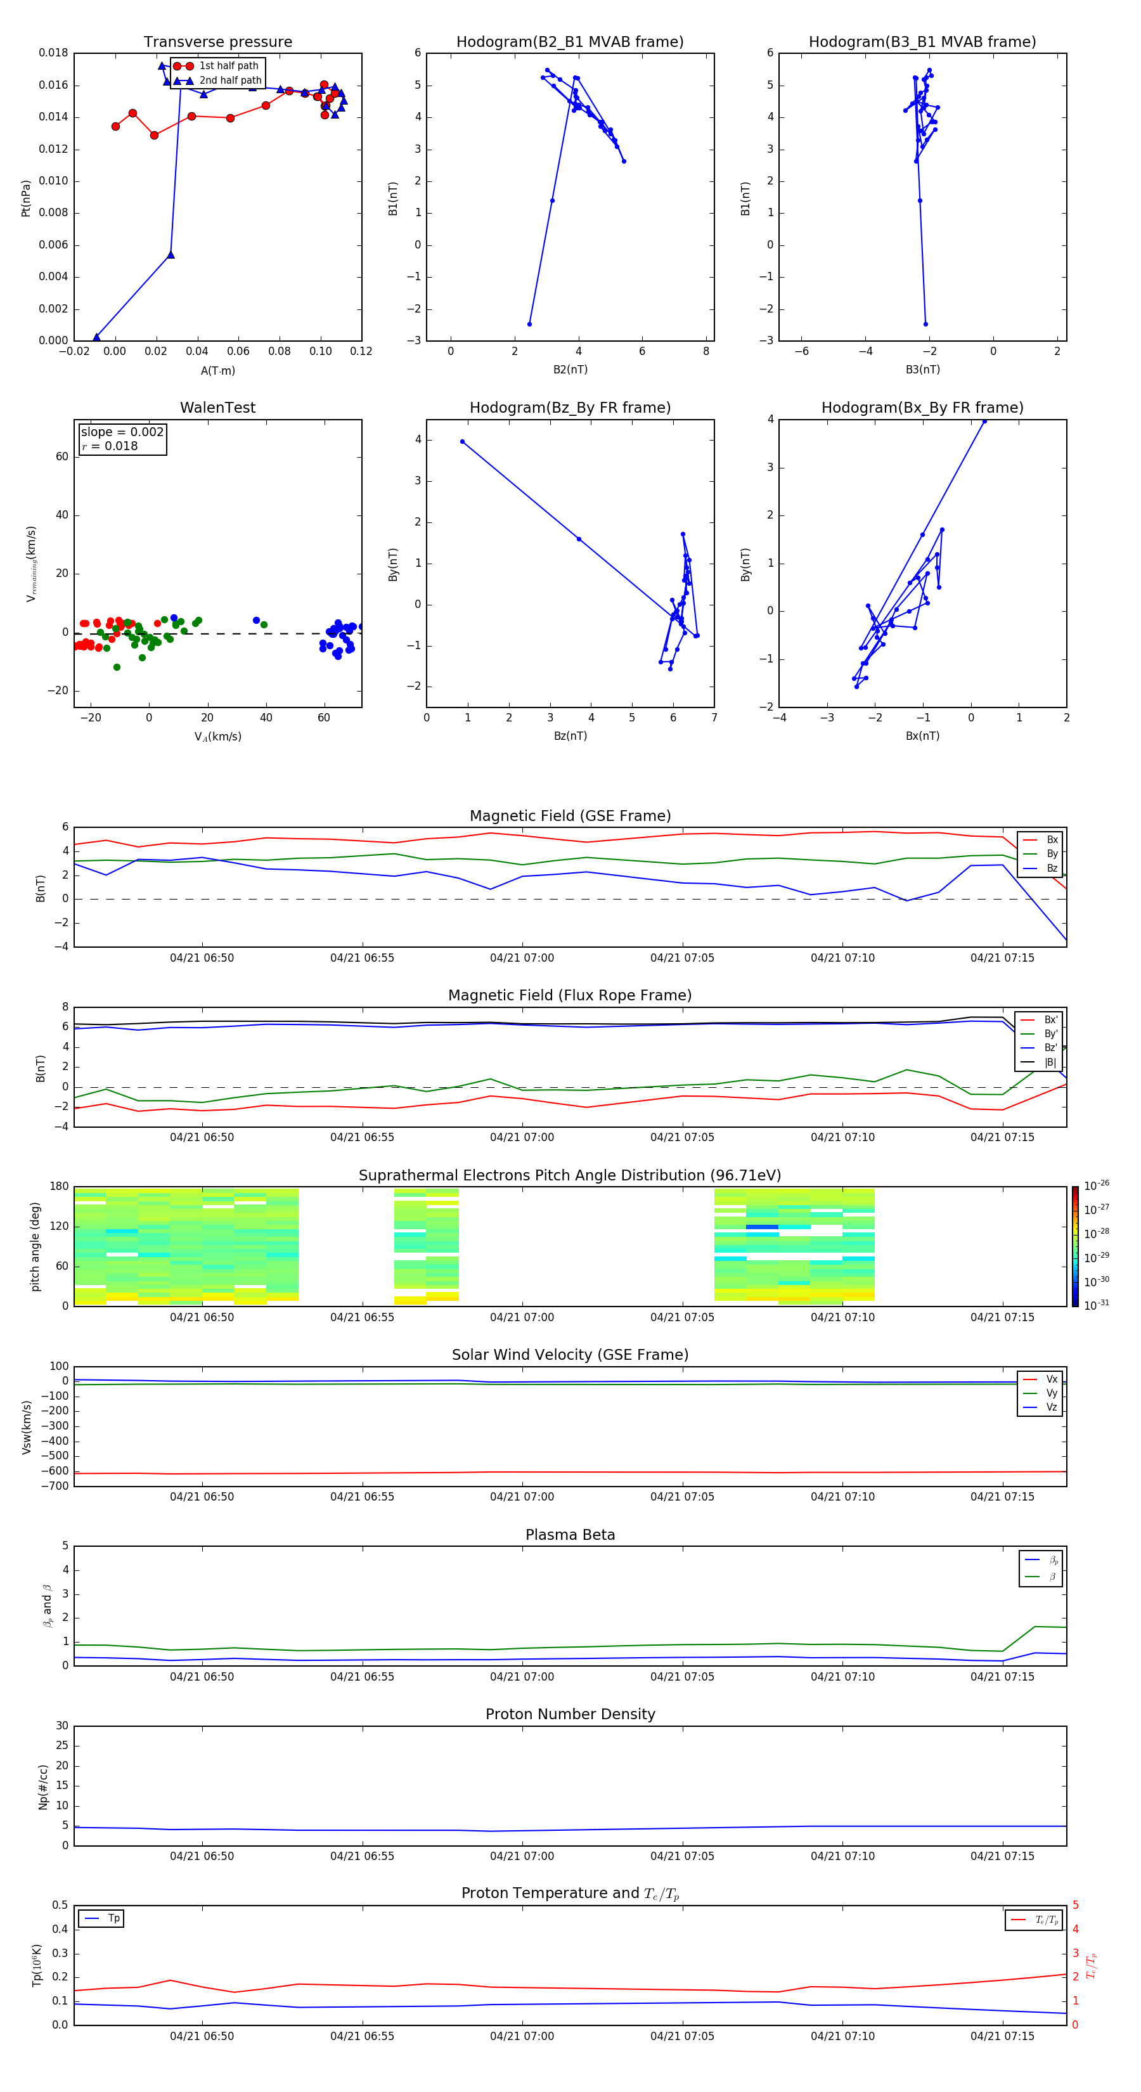
Task: Click the 'Vx' legend entry
Action: pos(1041,1379)
